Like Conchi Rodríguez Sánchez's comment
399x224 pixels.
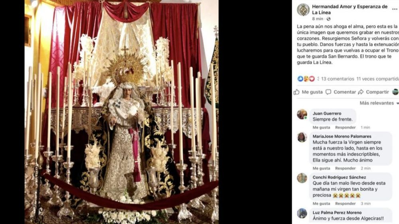(x=321, y=203)
